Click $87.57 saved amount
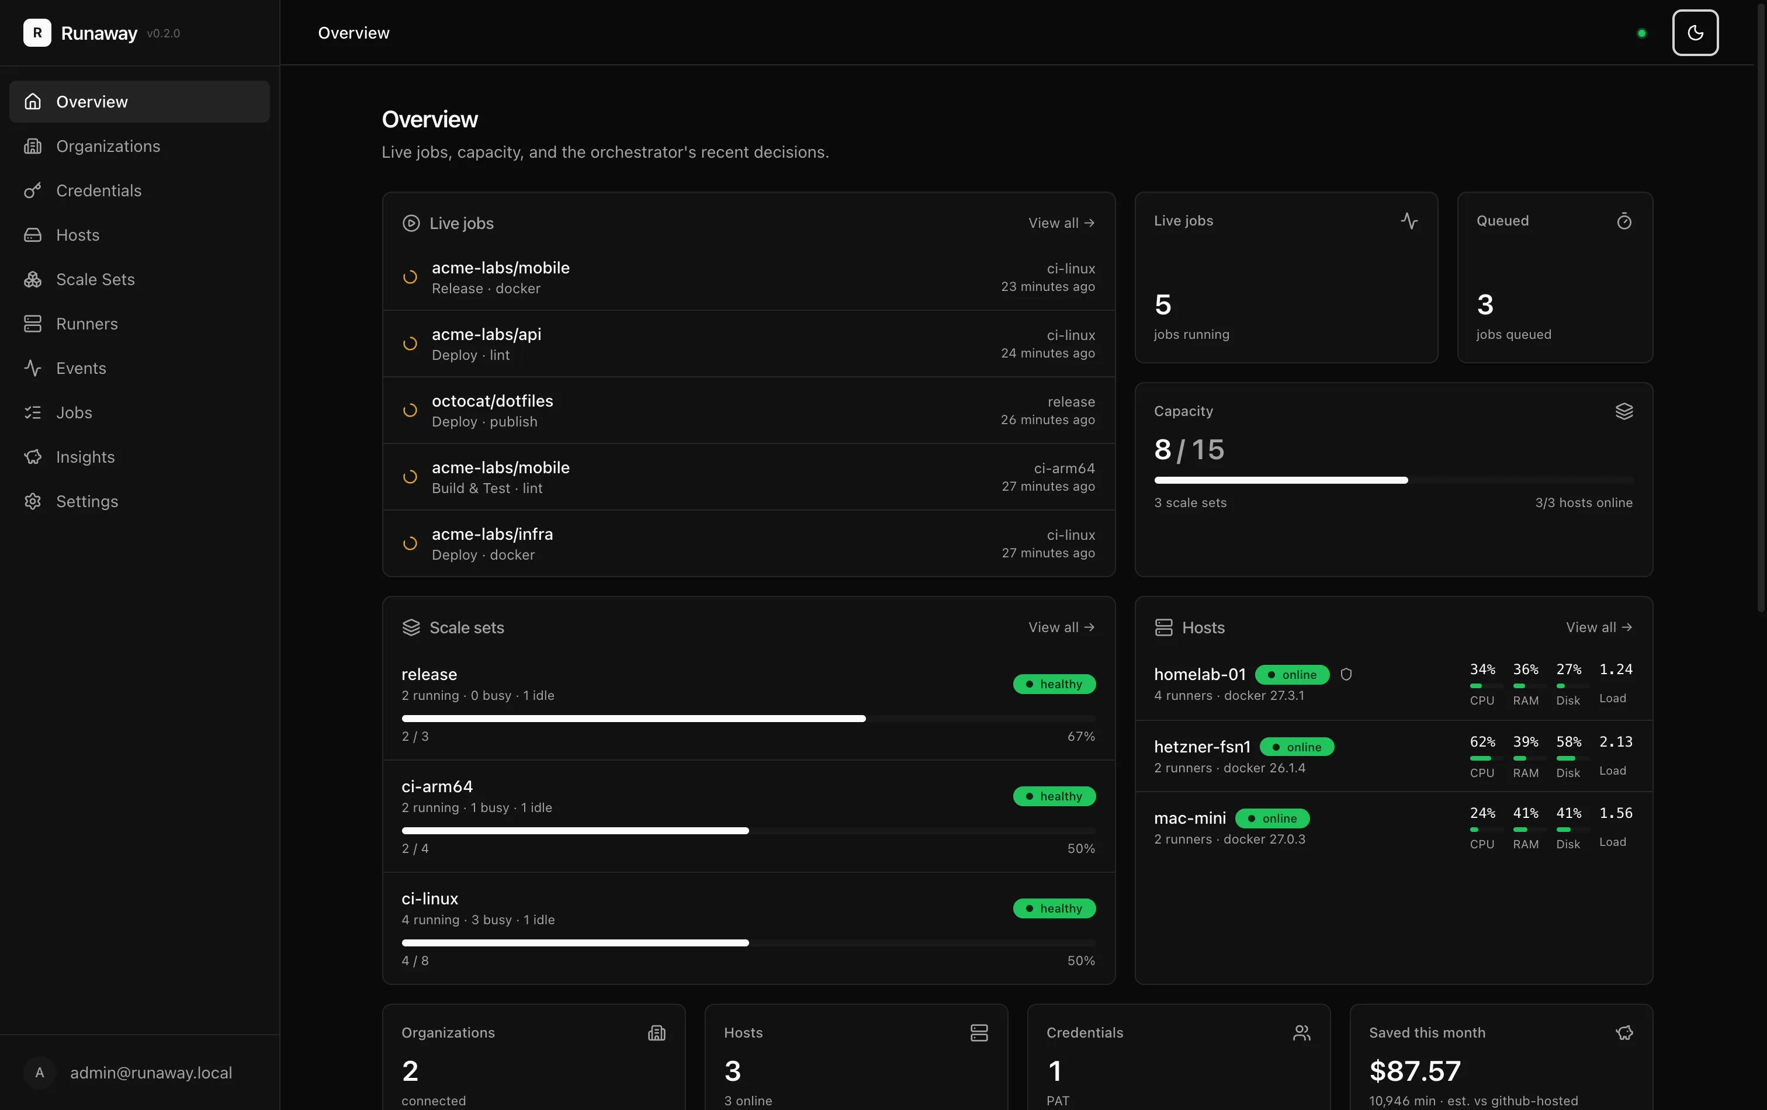1767x1110 pixels. point(1415,1071)
